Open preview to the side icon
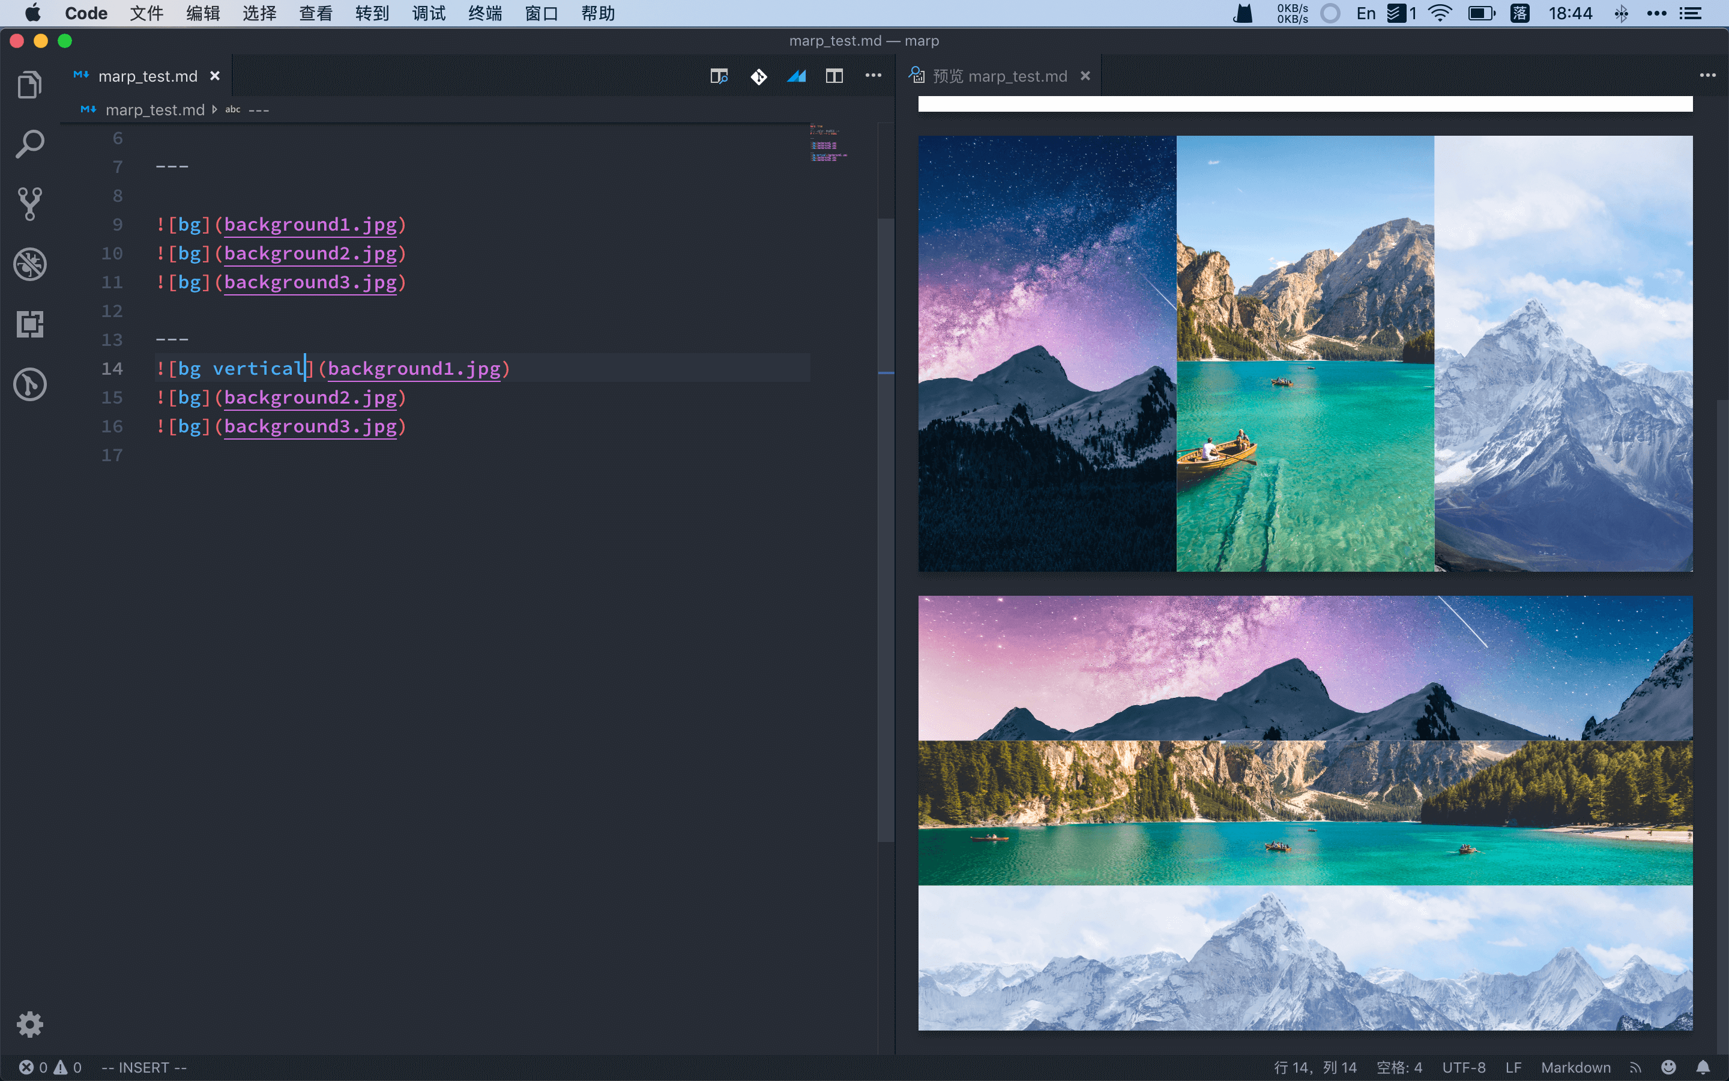This screenshot has height=1081, width=1729. [x=719, y=76]
